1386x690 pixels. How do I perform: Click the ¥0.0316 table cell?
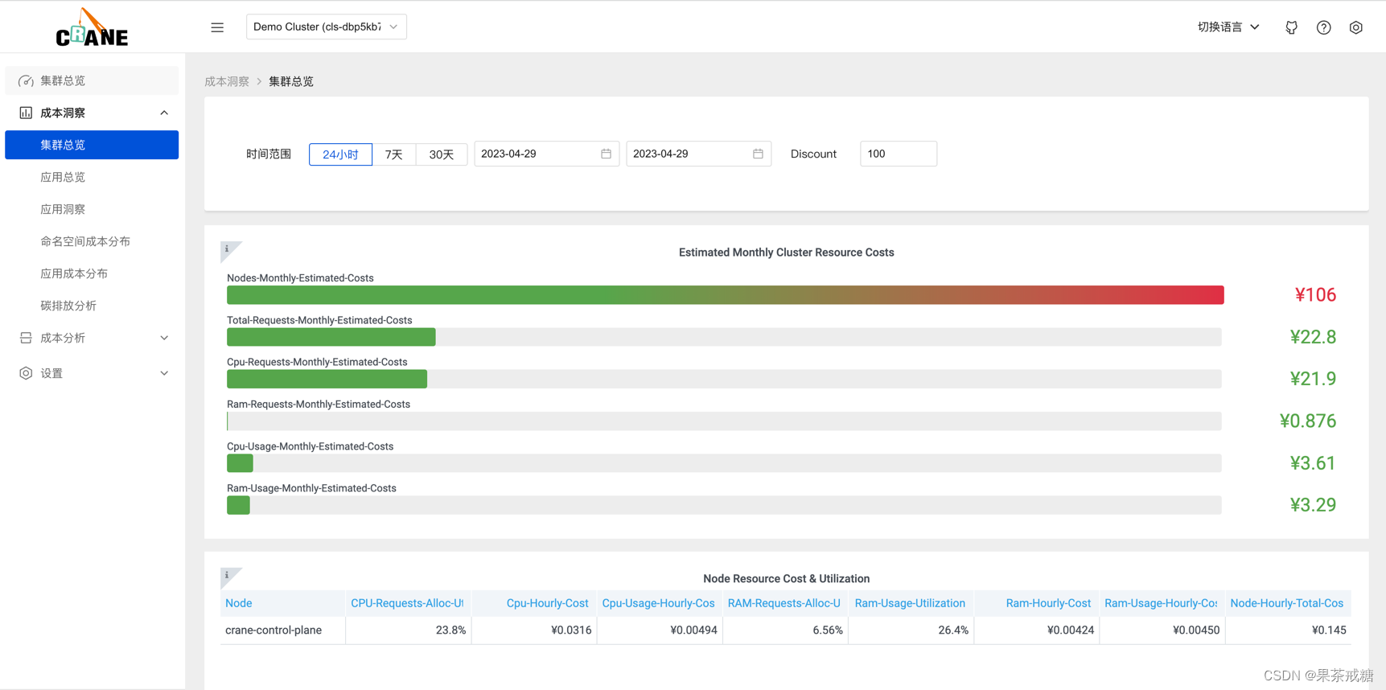click(534, 630)
